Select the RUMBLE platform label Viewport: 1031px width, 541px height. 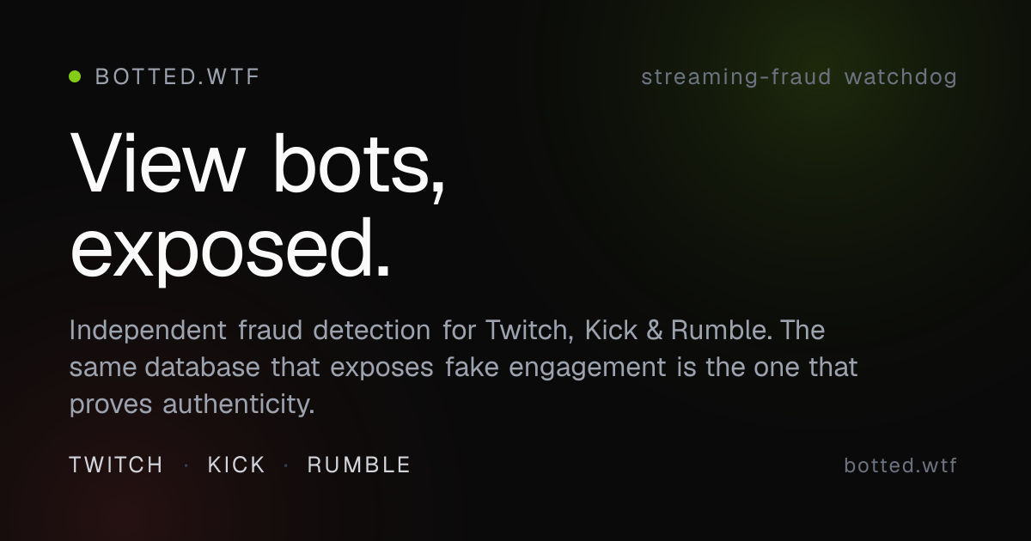[x=359, y=465]
